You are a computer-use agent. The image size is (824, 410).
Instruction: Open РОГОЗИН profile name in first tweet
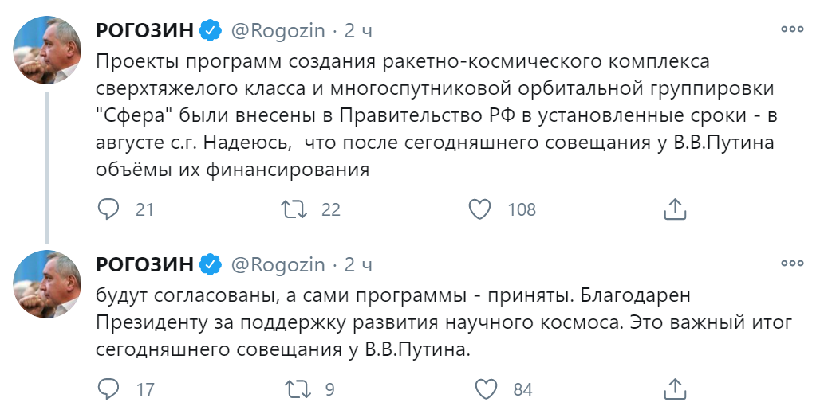click(144, 31)
